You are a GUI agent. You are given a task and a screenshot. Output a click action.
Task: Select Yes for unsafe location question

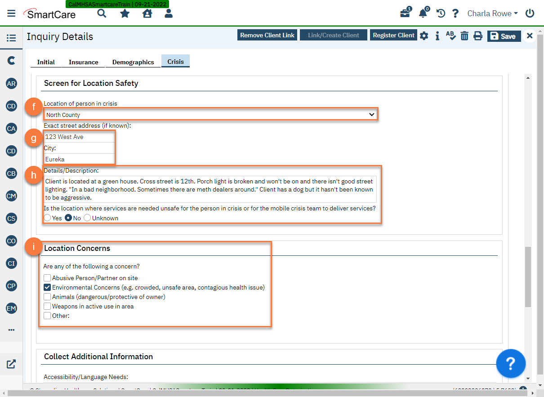[47, 218]
